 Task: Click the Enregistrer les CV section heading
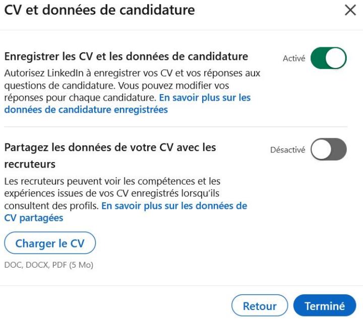tap(126, 56)
